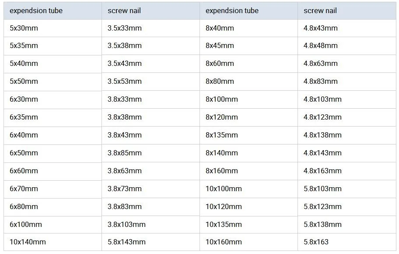Select the 3.5x33mm screw nail cell
Image resolution: width=399 pixels, height=254 pixels.
point(125,28)
